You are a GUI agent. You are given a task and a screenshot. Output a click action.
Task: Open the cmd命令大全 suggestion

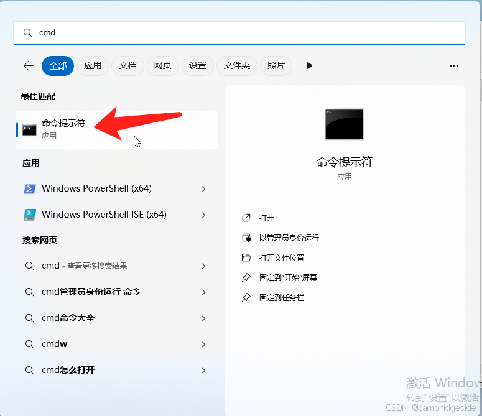(68, 318)
